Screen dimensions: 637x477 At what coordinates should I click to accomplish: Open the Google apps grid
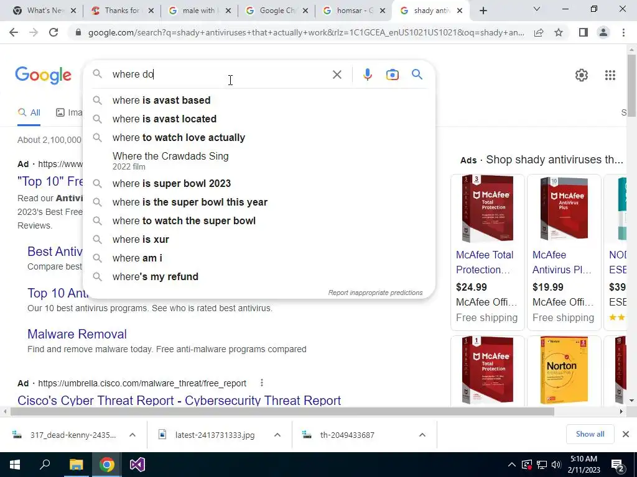[610, 75]
